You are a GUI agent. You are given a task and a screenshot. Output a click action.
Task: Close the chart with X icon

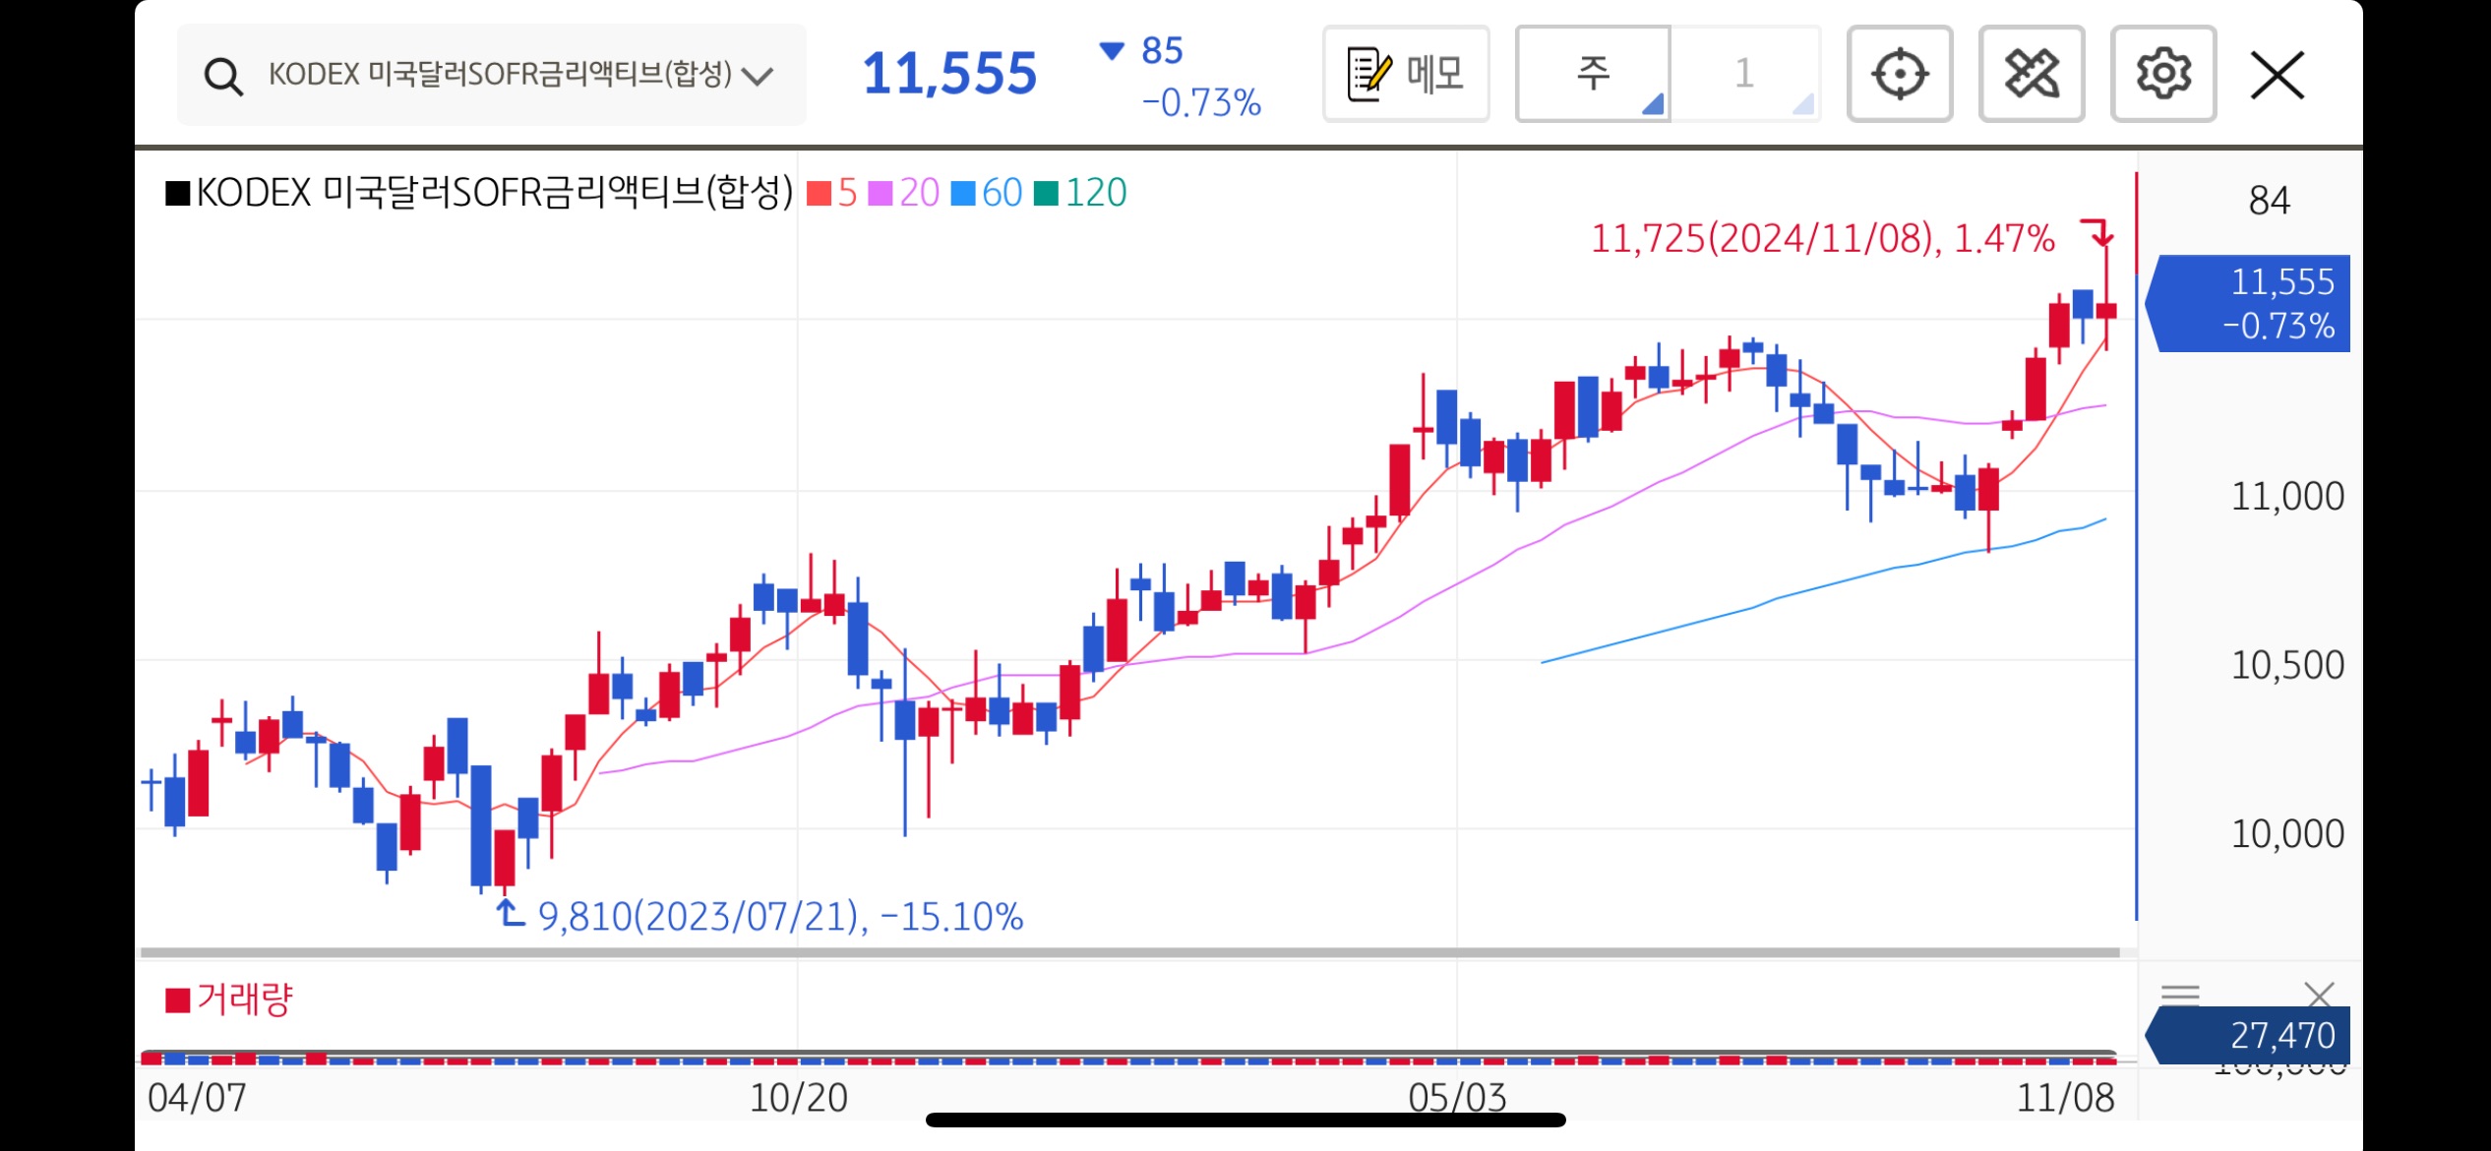(x=2277, y=75)
